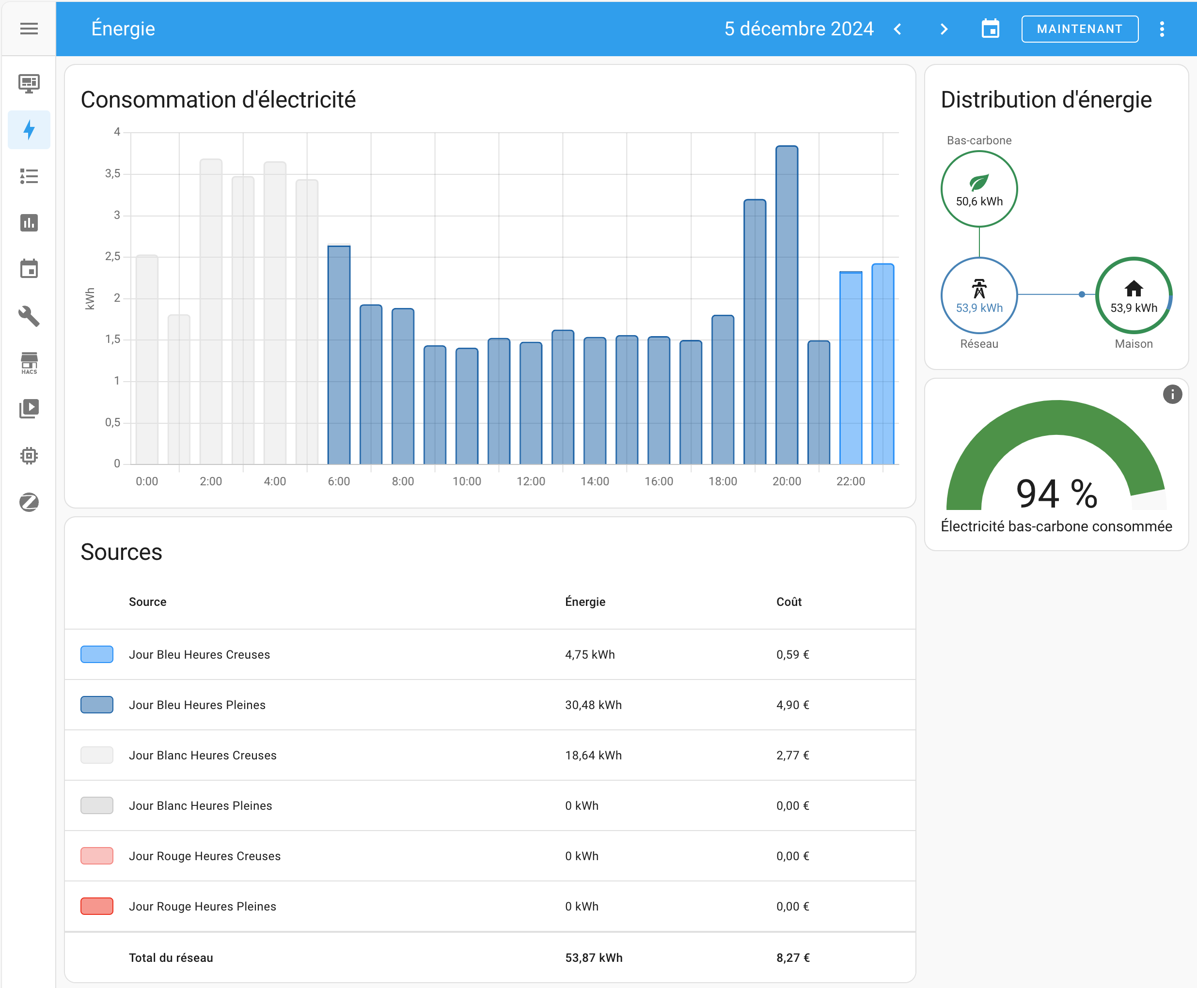Open the Zigbee sidebar icon
This screenshot has height=988, width=1197.
pos(29,502)
